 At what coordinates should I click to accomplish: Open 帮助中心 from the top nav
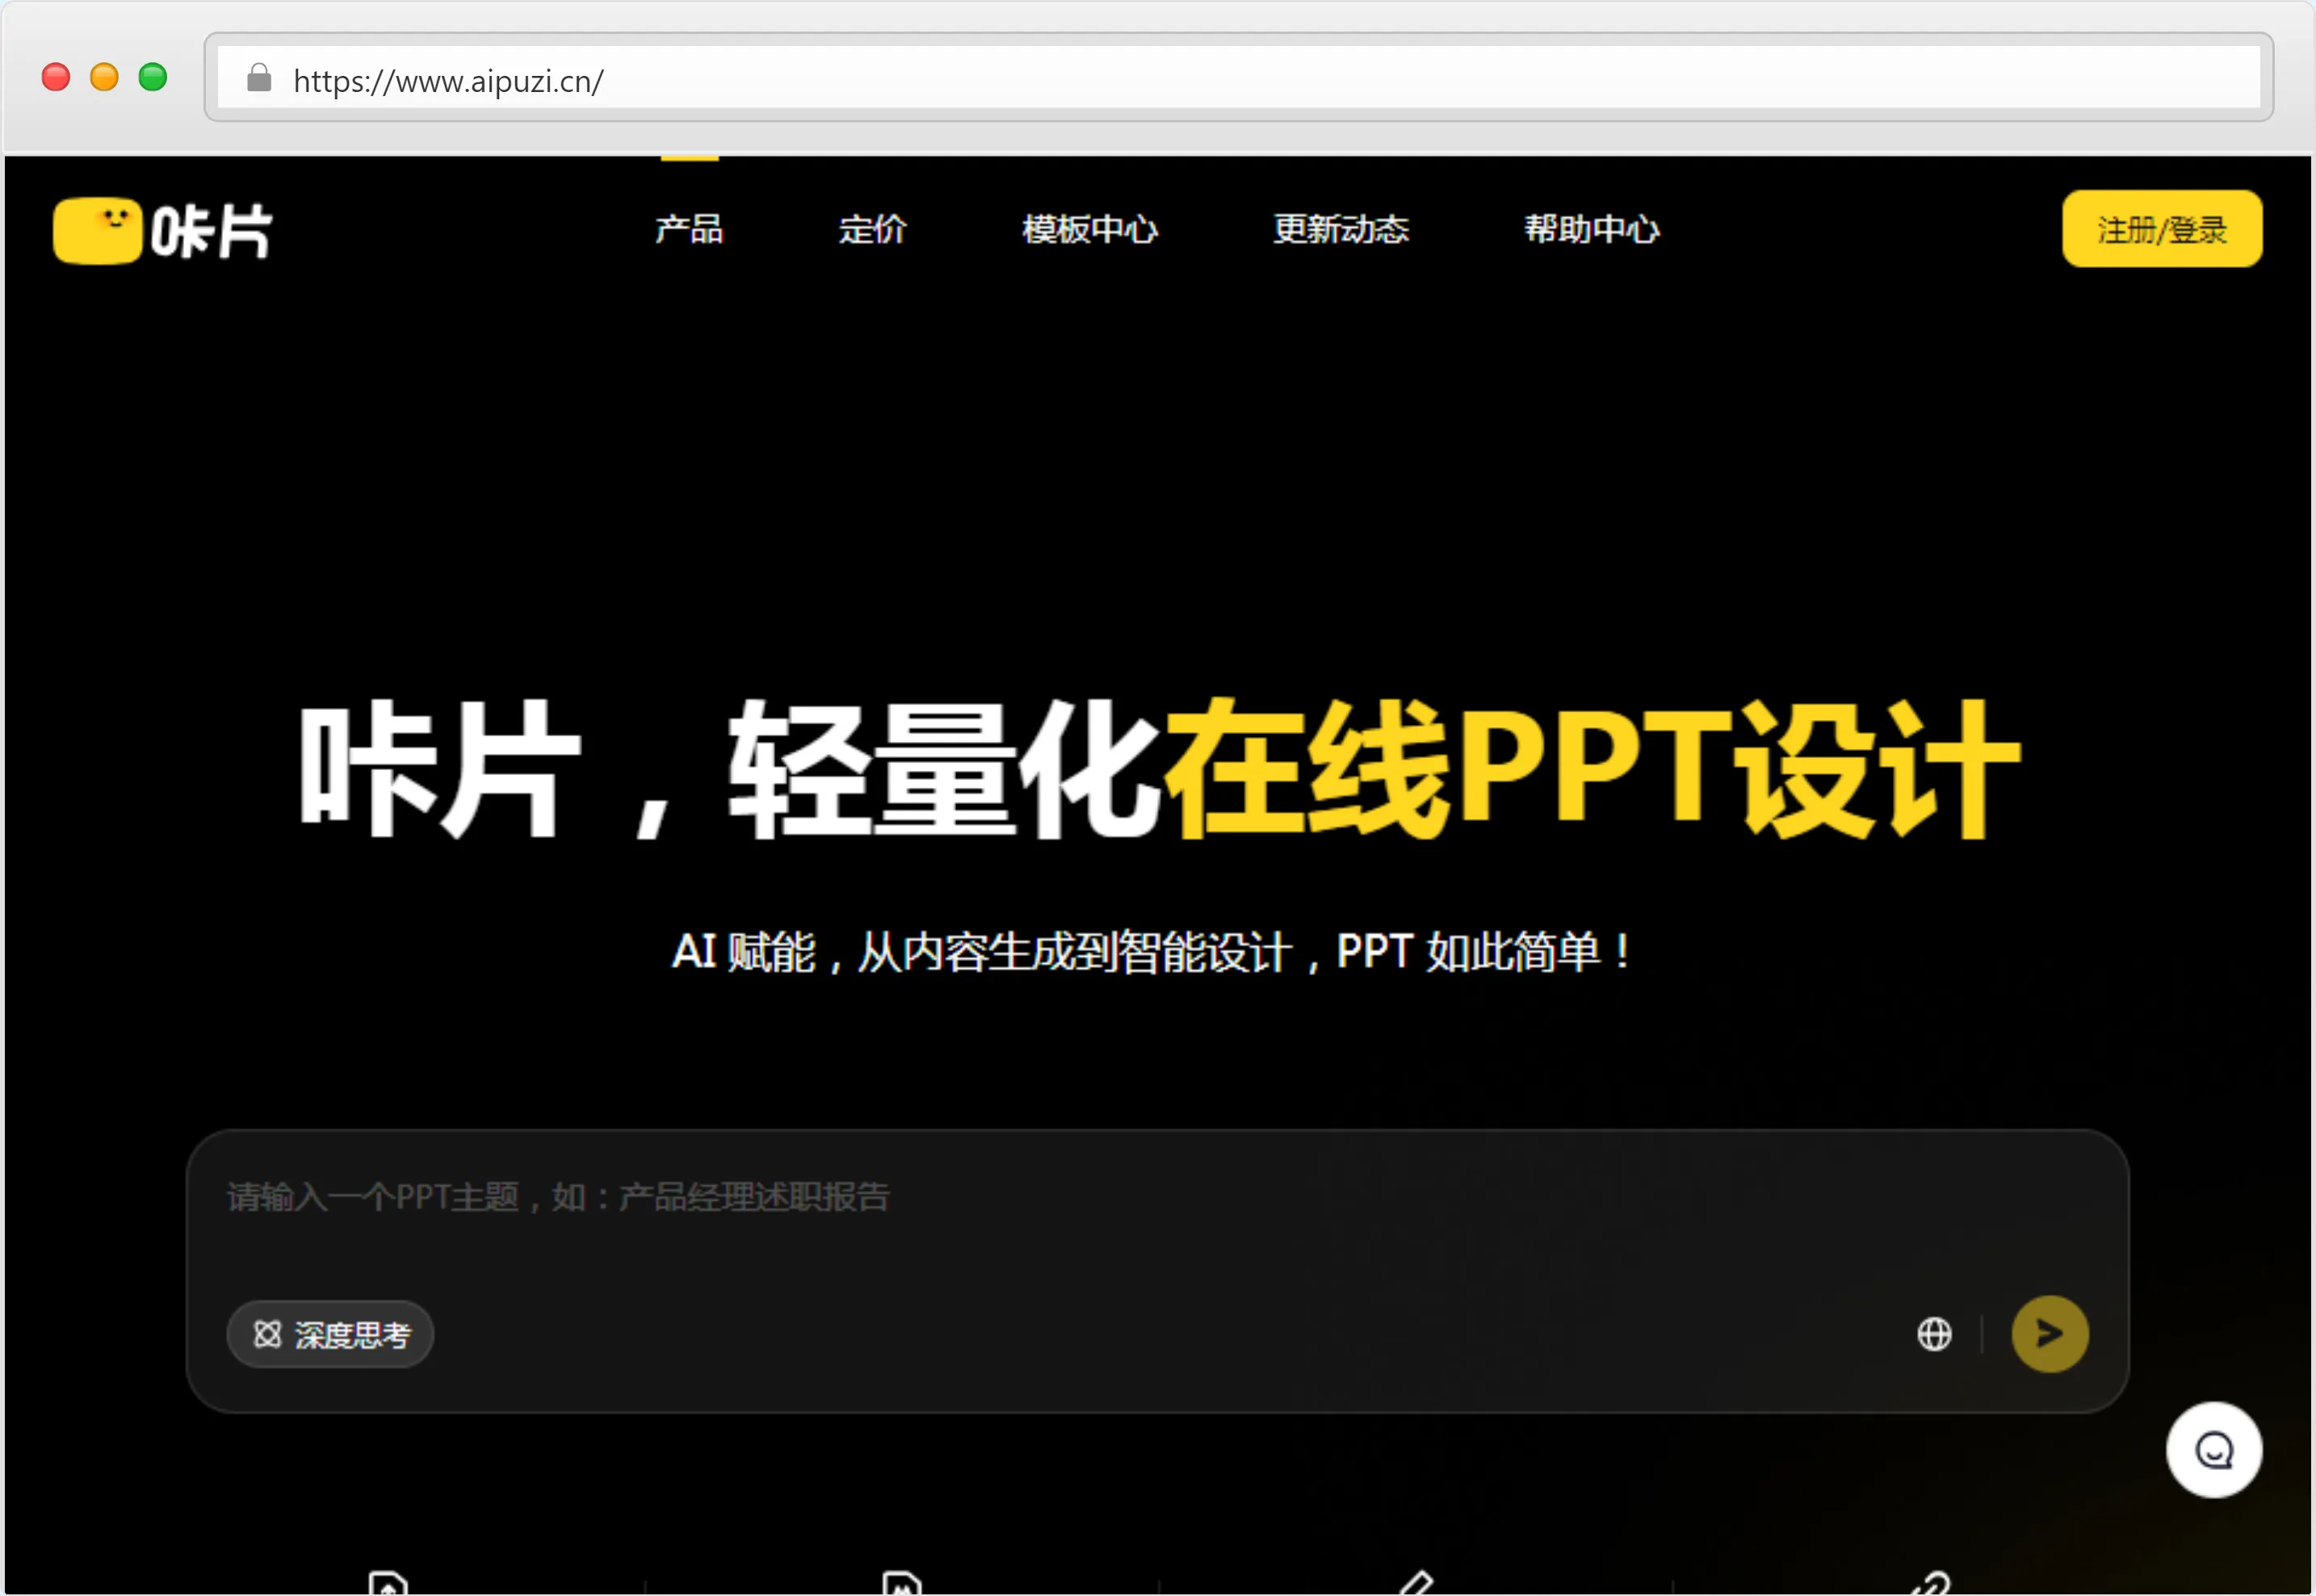click(1592, 229)
